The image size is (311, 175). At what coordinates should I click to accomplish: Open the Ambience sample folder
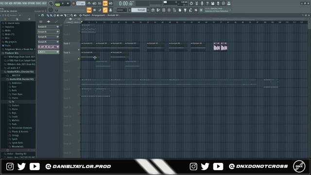coord(17,83)
